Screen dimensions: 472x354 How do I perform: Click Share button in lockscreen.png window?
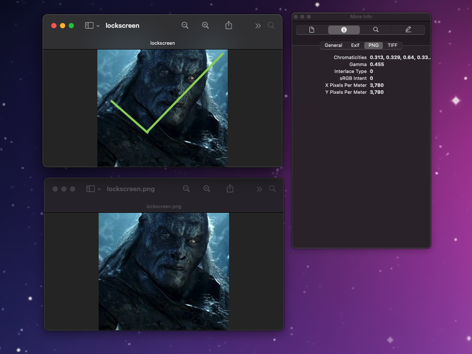pyautogui.click(x=230, y=189)
